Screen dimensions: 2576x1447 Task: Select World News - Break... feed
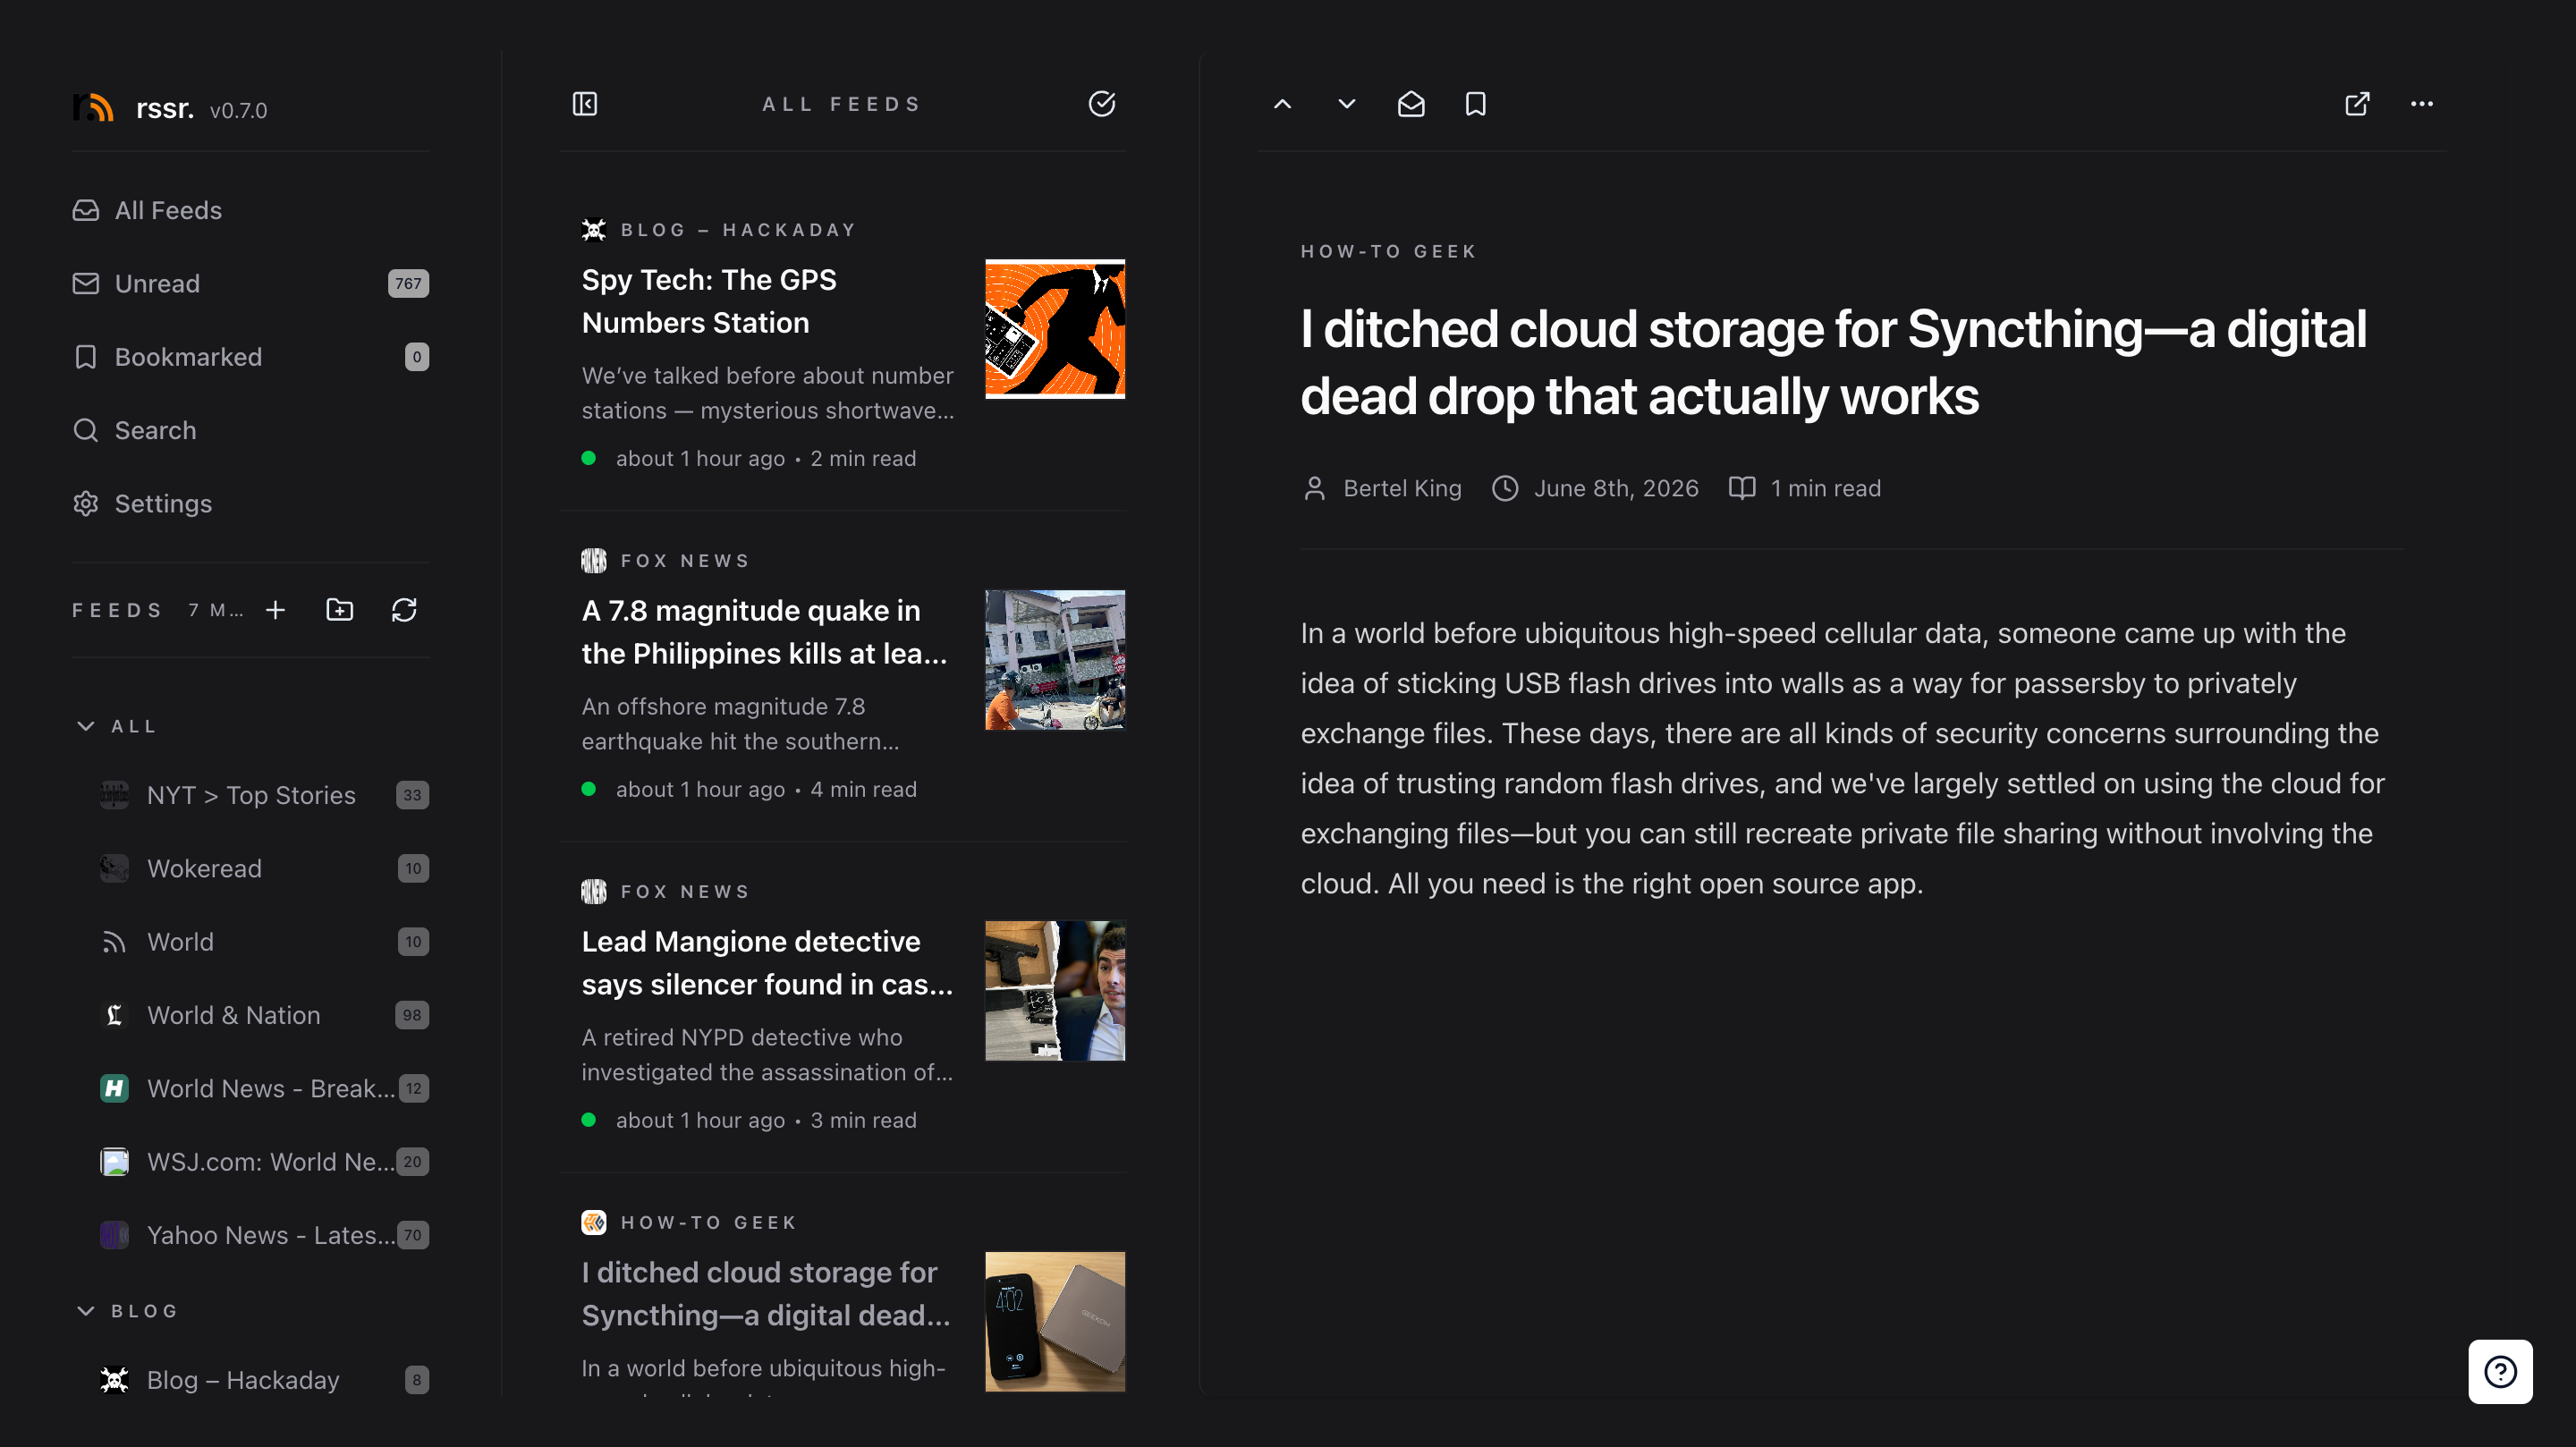tap(264, 1088)
